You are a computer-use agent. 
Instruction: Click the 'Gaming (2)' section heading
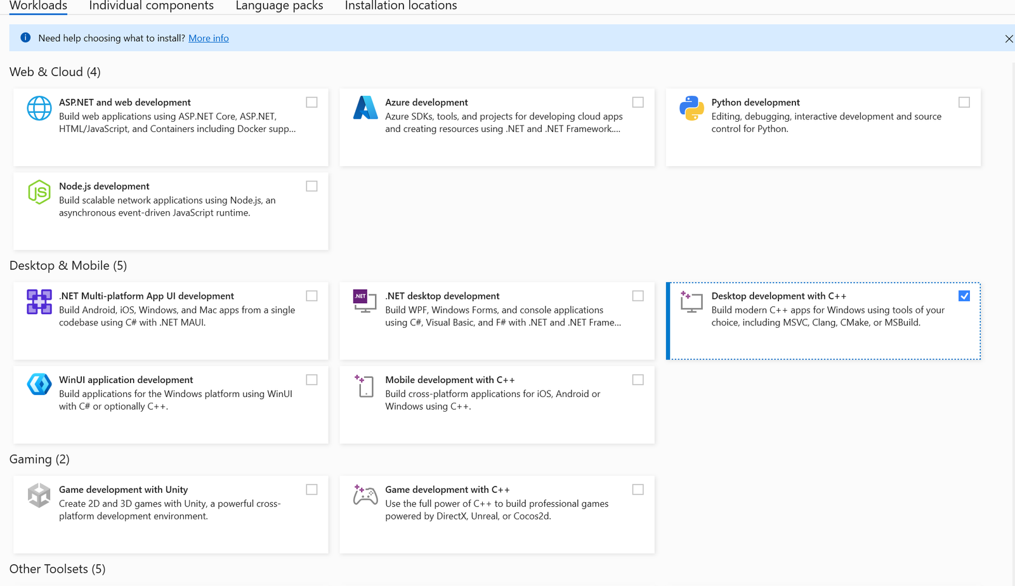click(39, 459)
